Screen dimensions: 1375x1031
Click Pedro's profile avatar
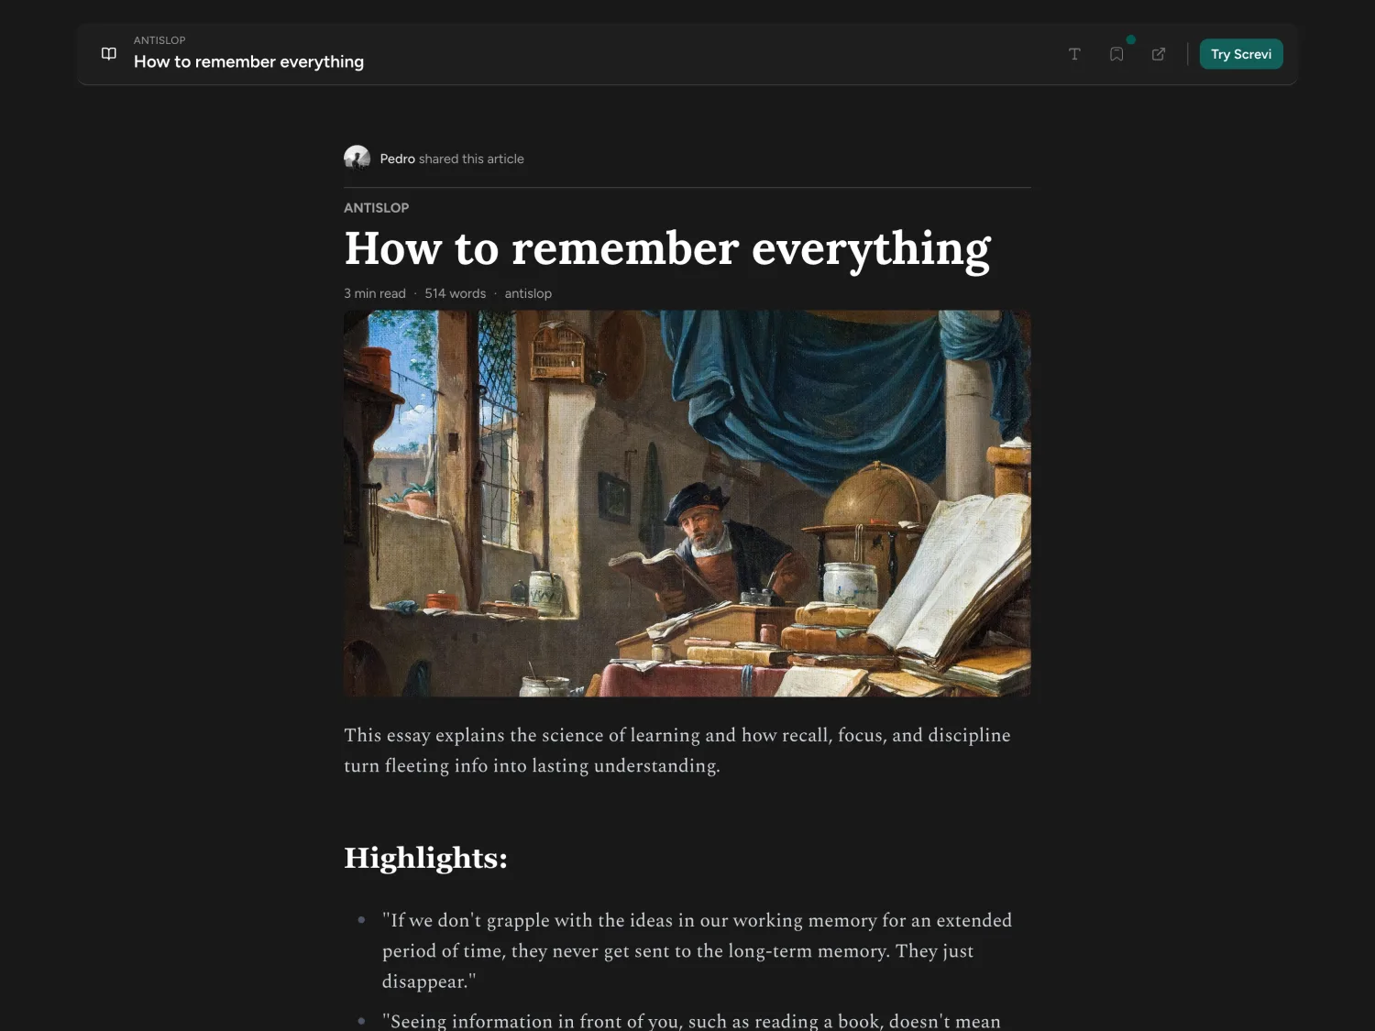pyautogui.click(x=357, y=159)
